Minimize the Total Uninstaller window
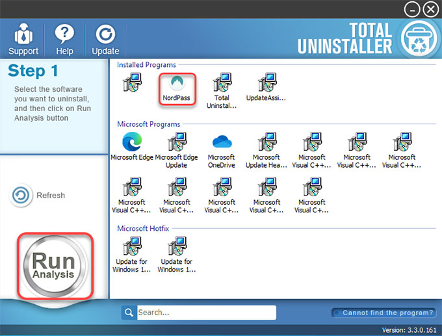 click(x=412, y=10)
